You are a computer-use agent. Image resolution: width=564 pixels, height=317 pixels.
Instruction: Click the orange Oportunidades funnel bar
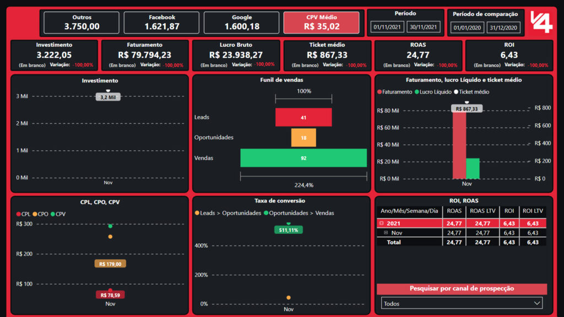[303, 138]
